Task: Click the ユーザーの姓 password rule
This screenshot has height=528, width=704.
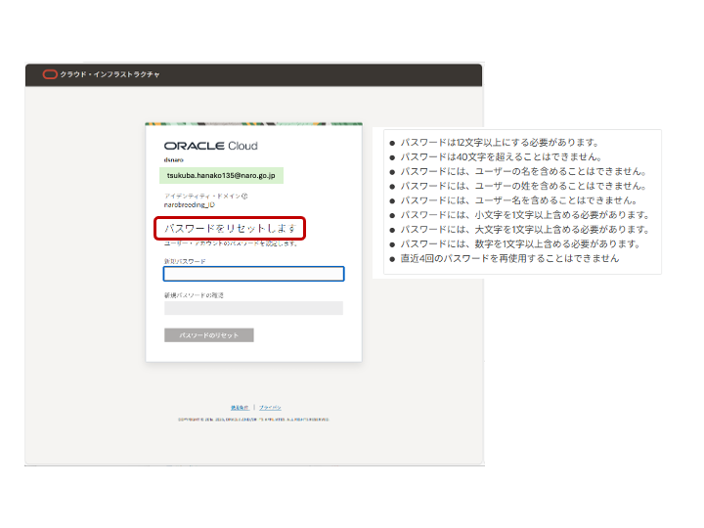Action: [523, 186]
